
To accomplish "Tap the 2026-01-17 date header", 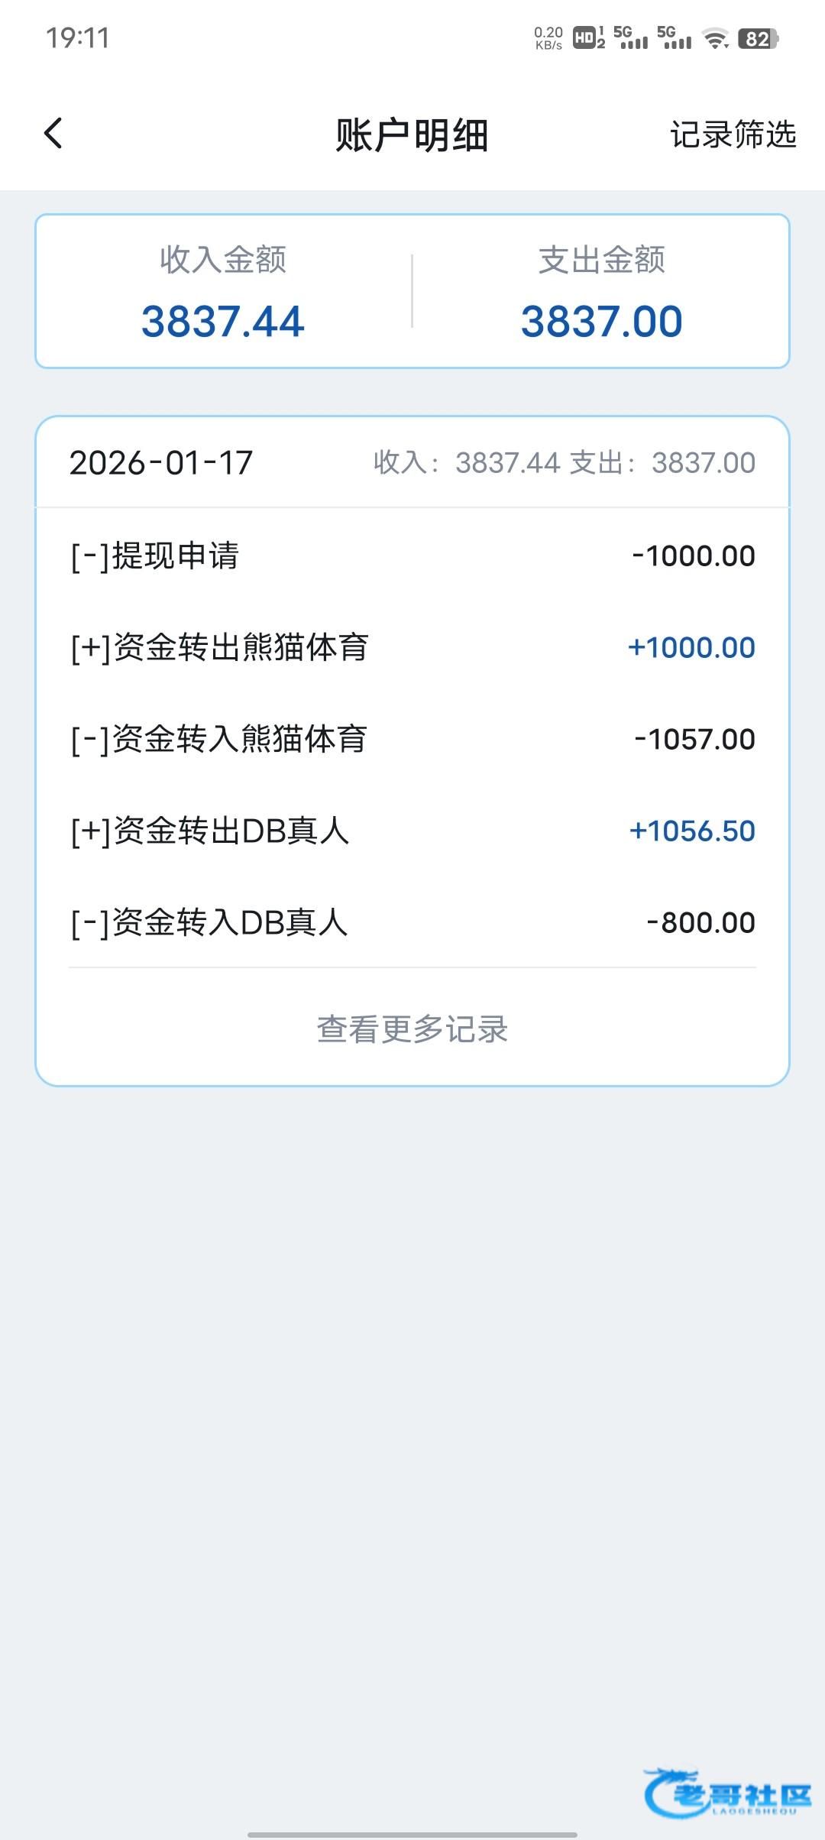I will (x=161, y=462).
